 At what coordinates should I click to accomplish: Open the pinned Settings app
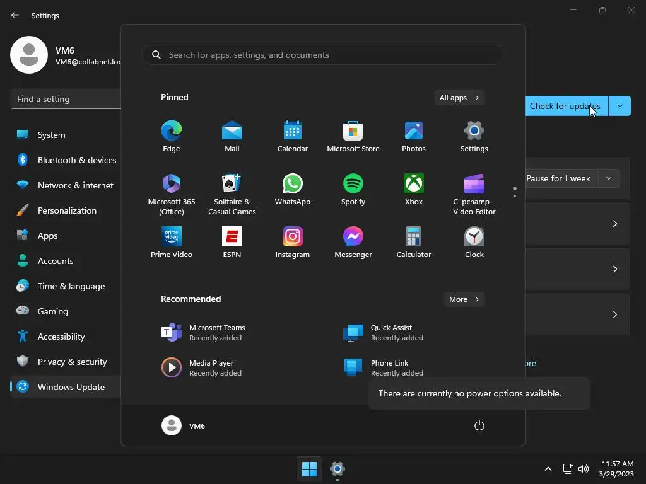(x=474, y=136)
